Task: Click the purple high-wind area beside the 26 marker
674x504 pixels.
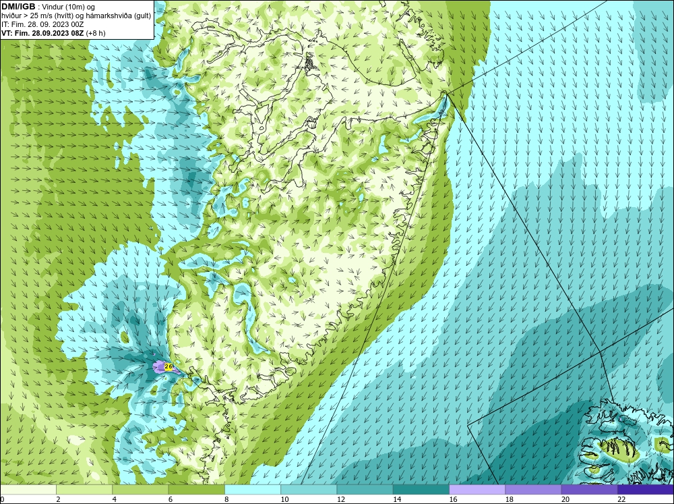Action: 158,367
